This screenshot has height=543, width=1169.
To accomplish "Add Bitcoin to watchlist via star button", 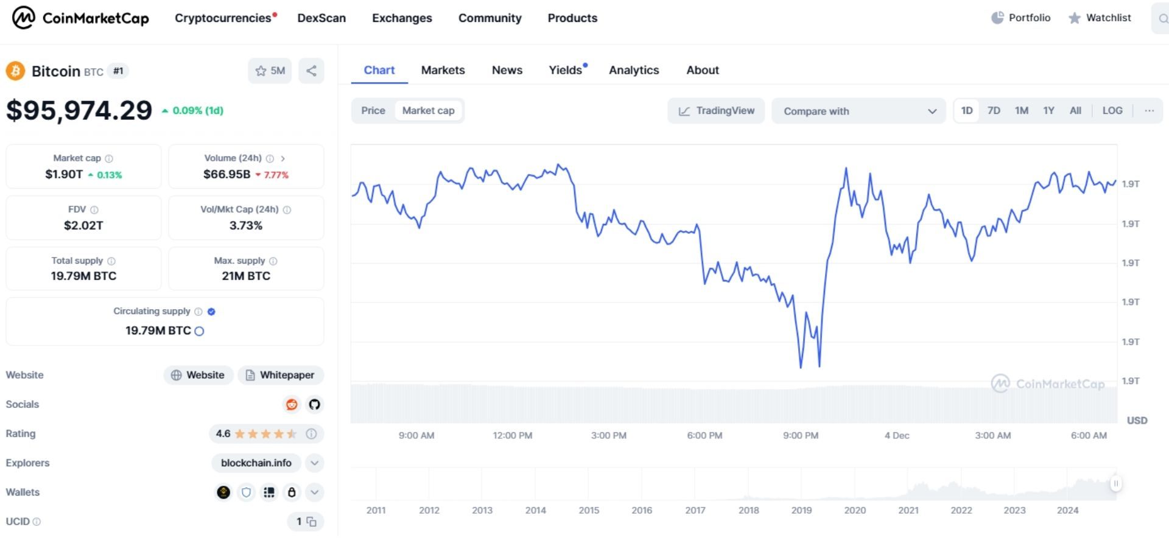I will [270, 71].
